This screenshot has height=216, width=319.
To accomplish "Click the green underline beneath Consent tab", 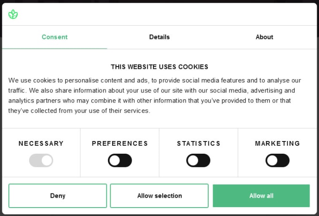I will click(x=54, y=49).
